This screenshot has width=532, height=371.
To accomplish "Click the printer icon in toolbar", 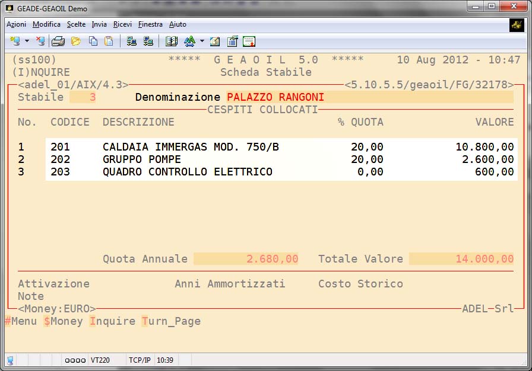I will pyautogui.click(x=58, y=41).
